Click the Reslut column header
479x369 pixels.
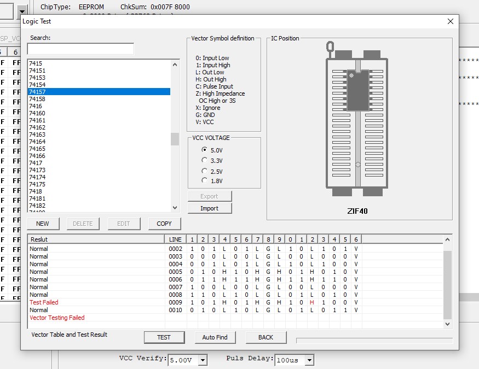pos(96,239)
